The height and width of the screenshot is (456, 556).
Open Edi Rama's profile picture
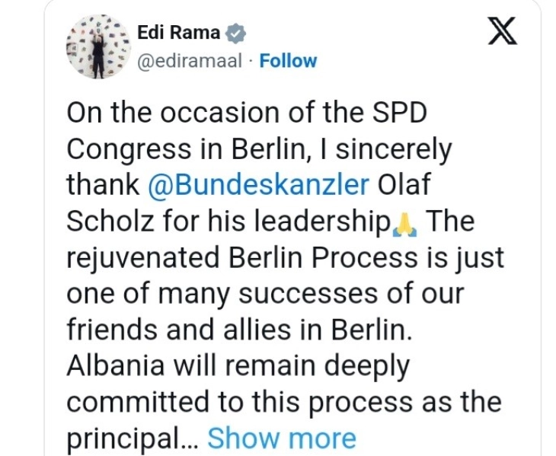96,46
